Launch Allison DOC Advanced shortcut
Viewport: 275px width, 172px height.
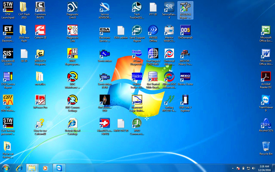(169, 80)
